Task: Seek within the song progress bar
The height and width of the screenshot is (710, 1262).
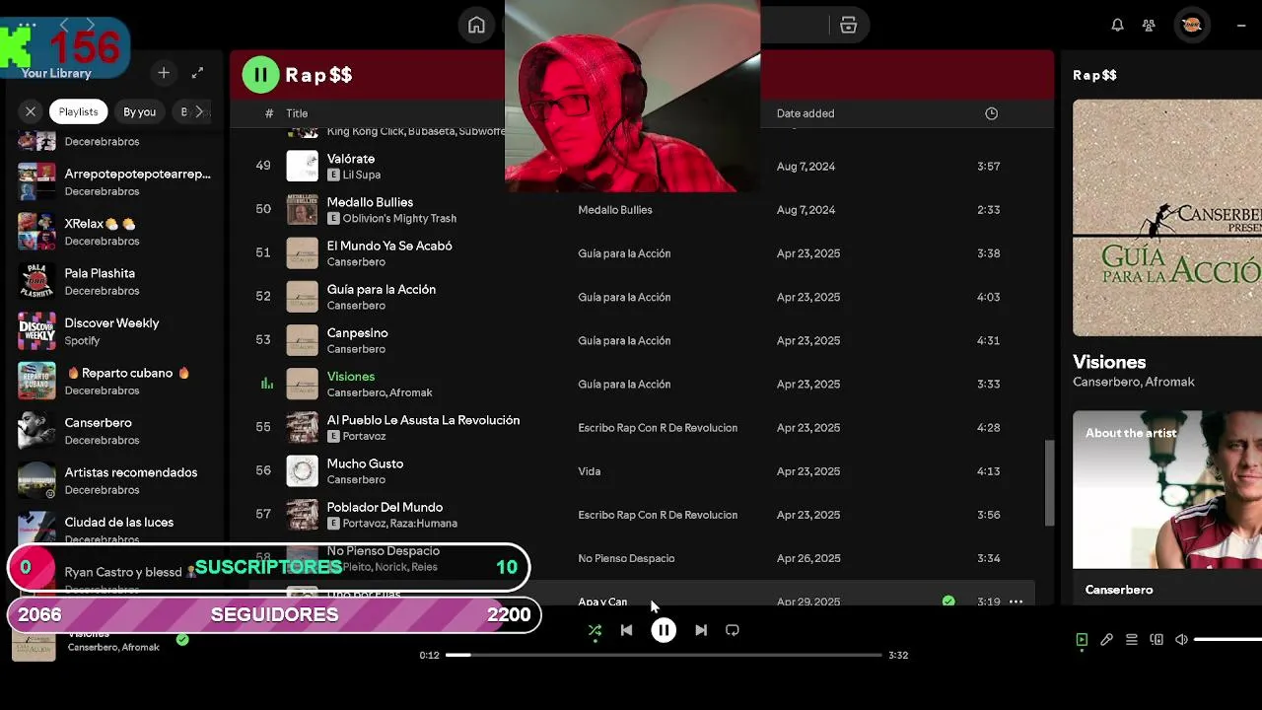Action: tap(664, 655)
